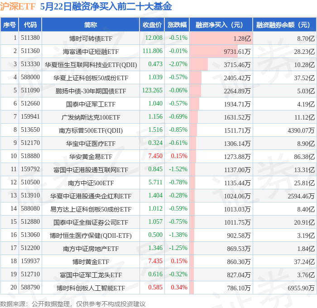
Task: Click the 代码 column header
Action: [30, 24]
